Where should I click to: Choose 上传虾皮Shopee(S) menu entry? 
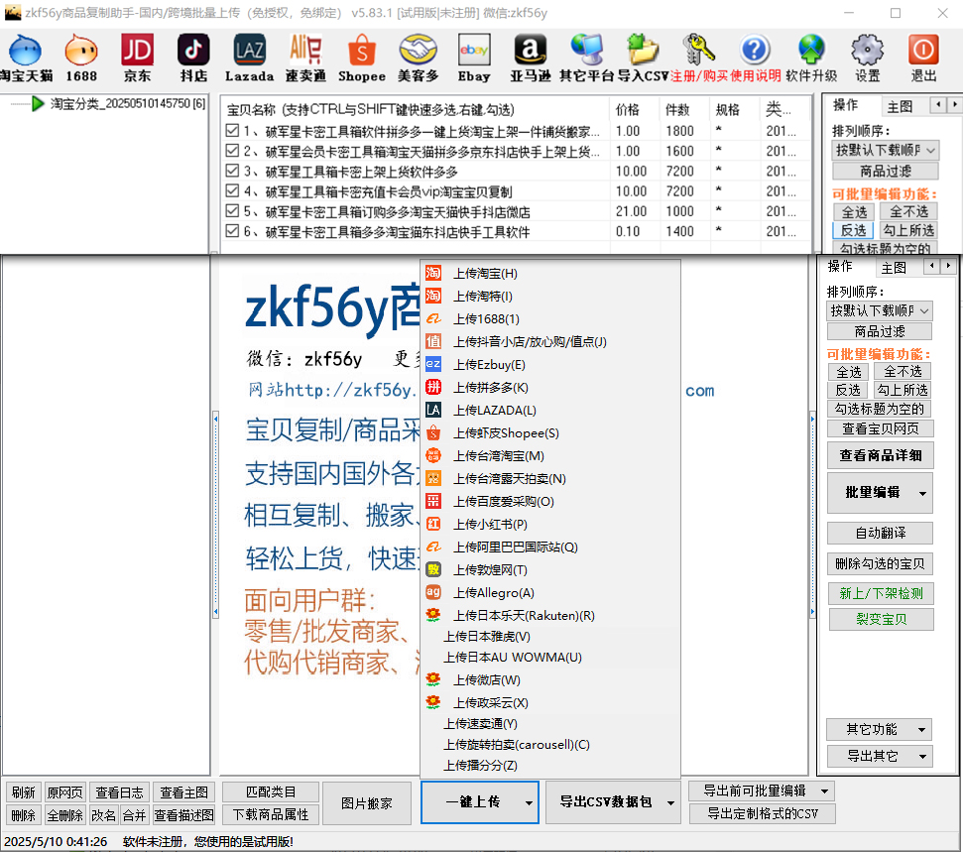tap(550, 433)
